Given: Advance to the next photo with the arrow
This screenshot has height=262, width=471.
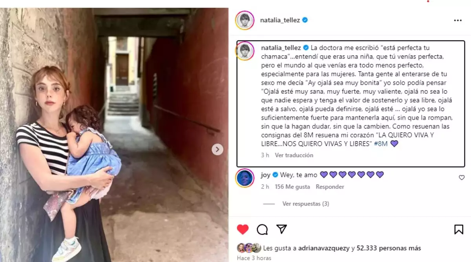Looking at the screenshot, I should pyautogui.click(x=217, y=149).
